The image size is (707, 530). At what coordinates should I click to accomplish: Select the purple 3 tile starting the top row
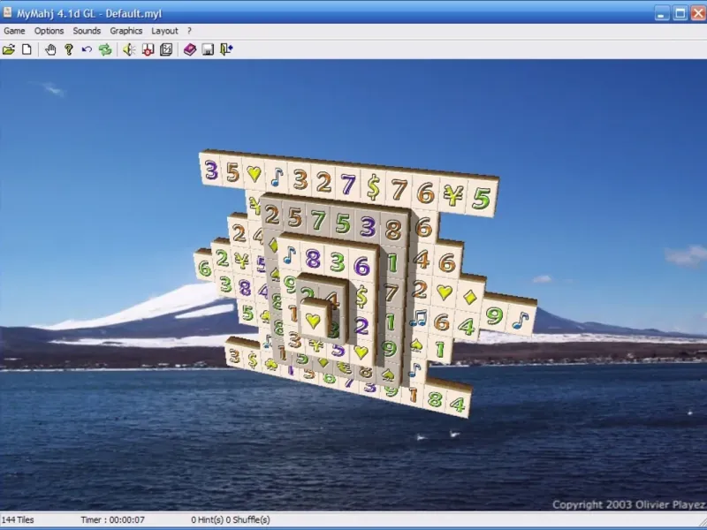click(211, 170)
